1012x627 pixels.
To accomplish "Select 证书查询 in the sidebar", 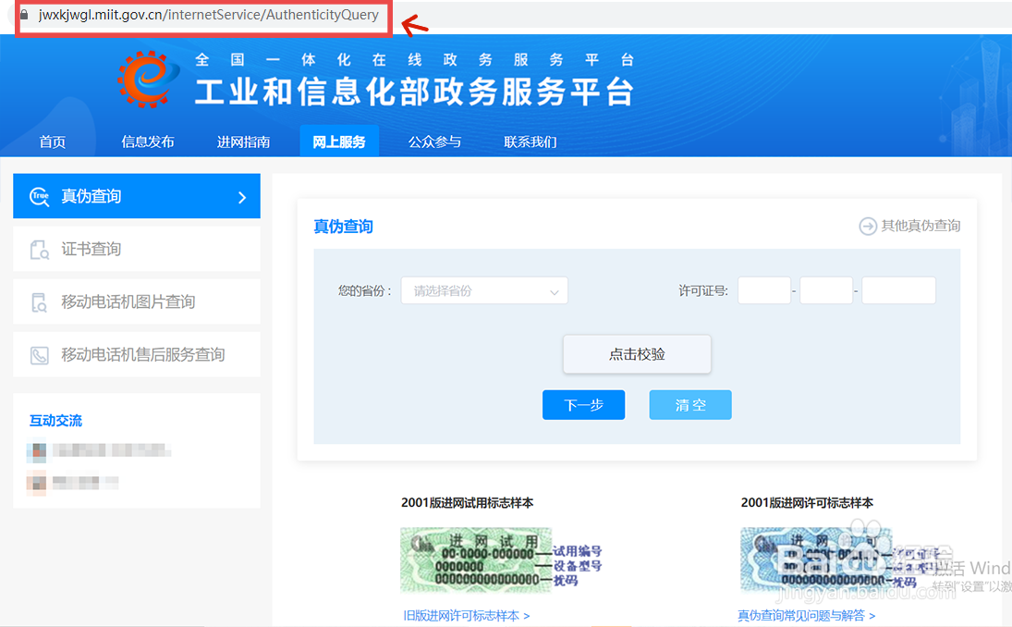I will tap(137, 249).
